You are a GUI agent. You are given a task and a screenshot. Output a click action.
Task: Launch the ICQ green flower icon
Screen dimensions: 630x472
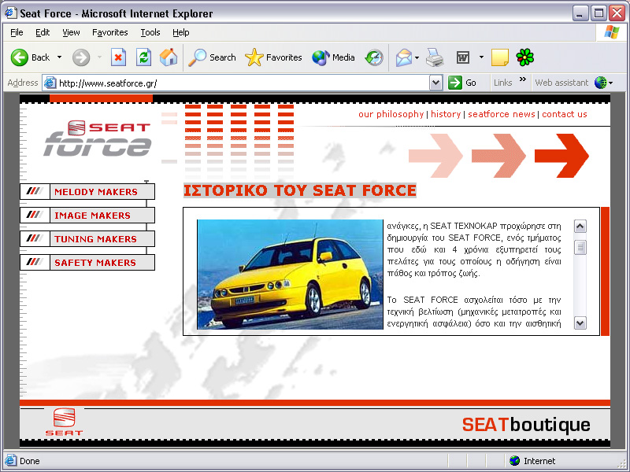coord(524,57)
